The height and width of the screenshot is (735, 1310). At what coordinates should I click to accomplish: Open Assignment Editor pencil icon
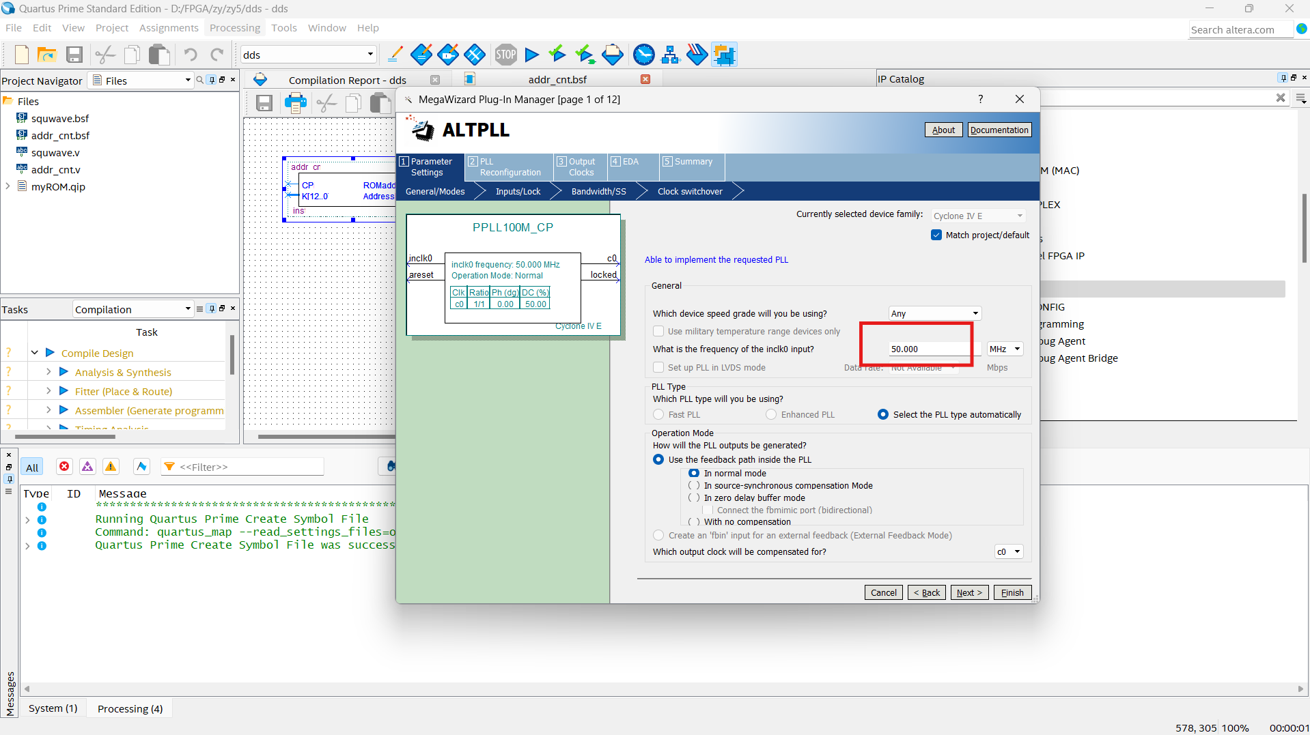[395, 55]
